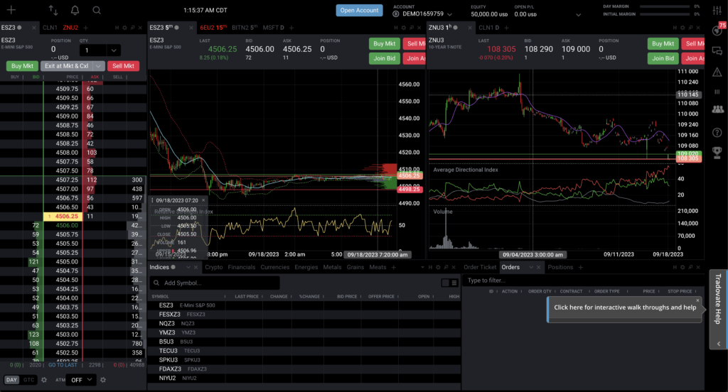Viewport: 728px width, 392px height.
Task: Open the globe news icon with 75 badge
Action: (x=717, y=30)
